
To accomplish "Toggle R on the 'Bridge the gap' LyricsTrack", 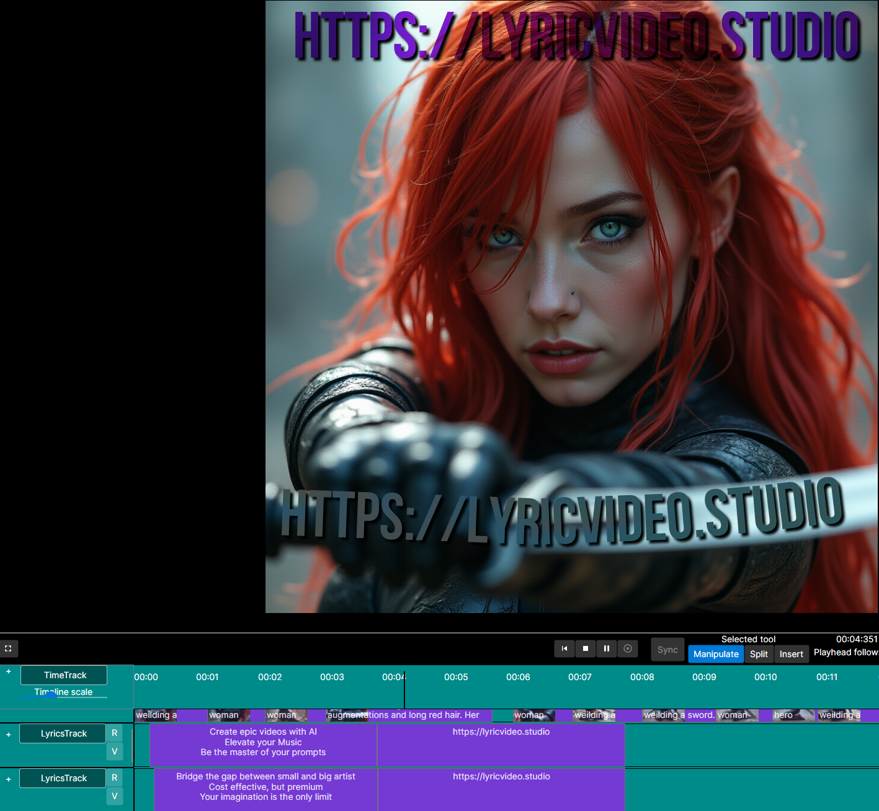I will click(115, 778).
